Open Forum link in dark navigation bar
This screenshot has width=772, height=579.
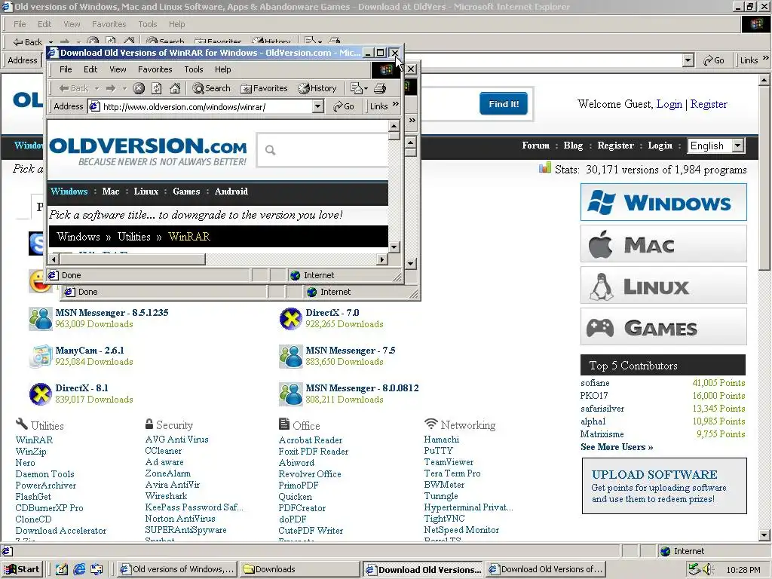[x=536, y=146]
